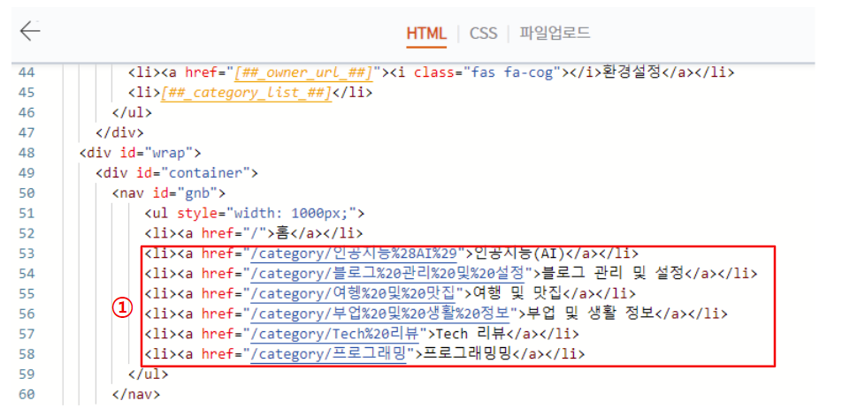Click the nav id="gnb" line

169,193
